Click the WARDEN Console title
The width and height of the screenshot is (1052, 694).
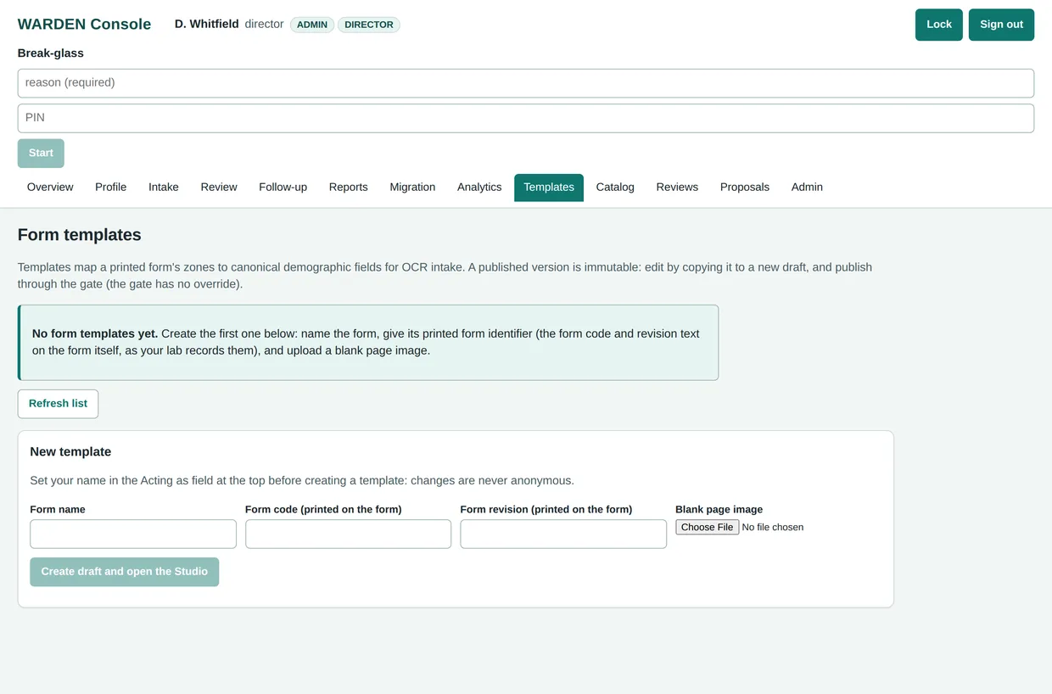pyautogui.click(x=84, y=25)
